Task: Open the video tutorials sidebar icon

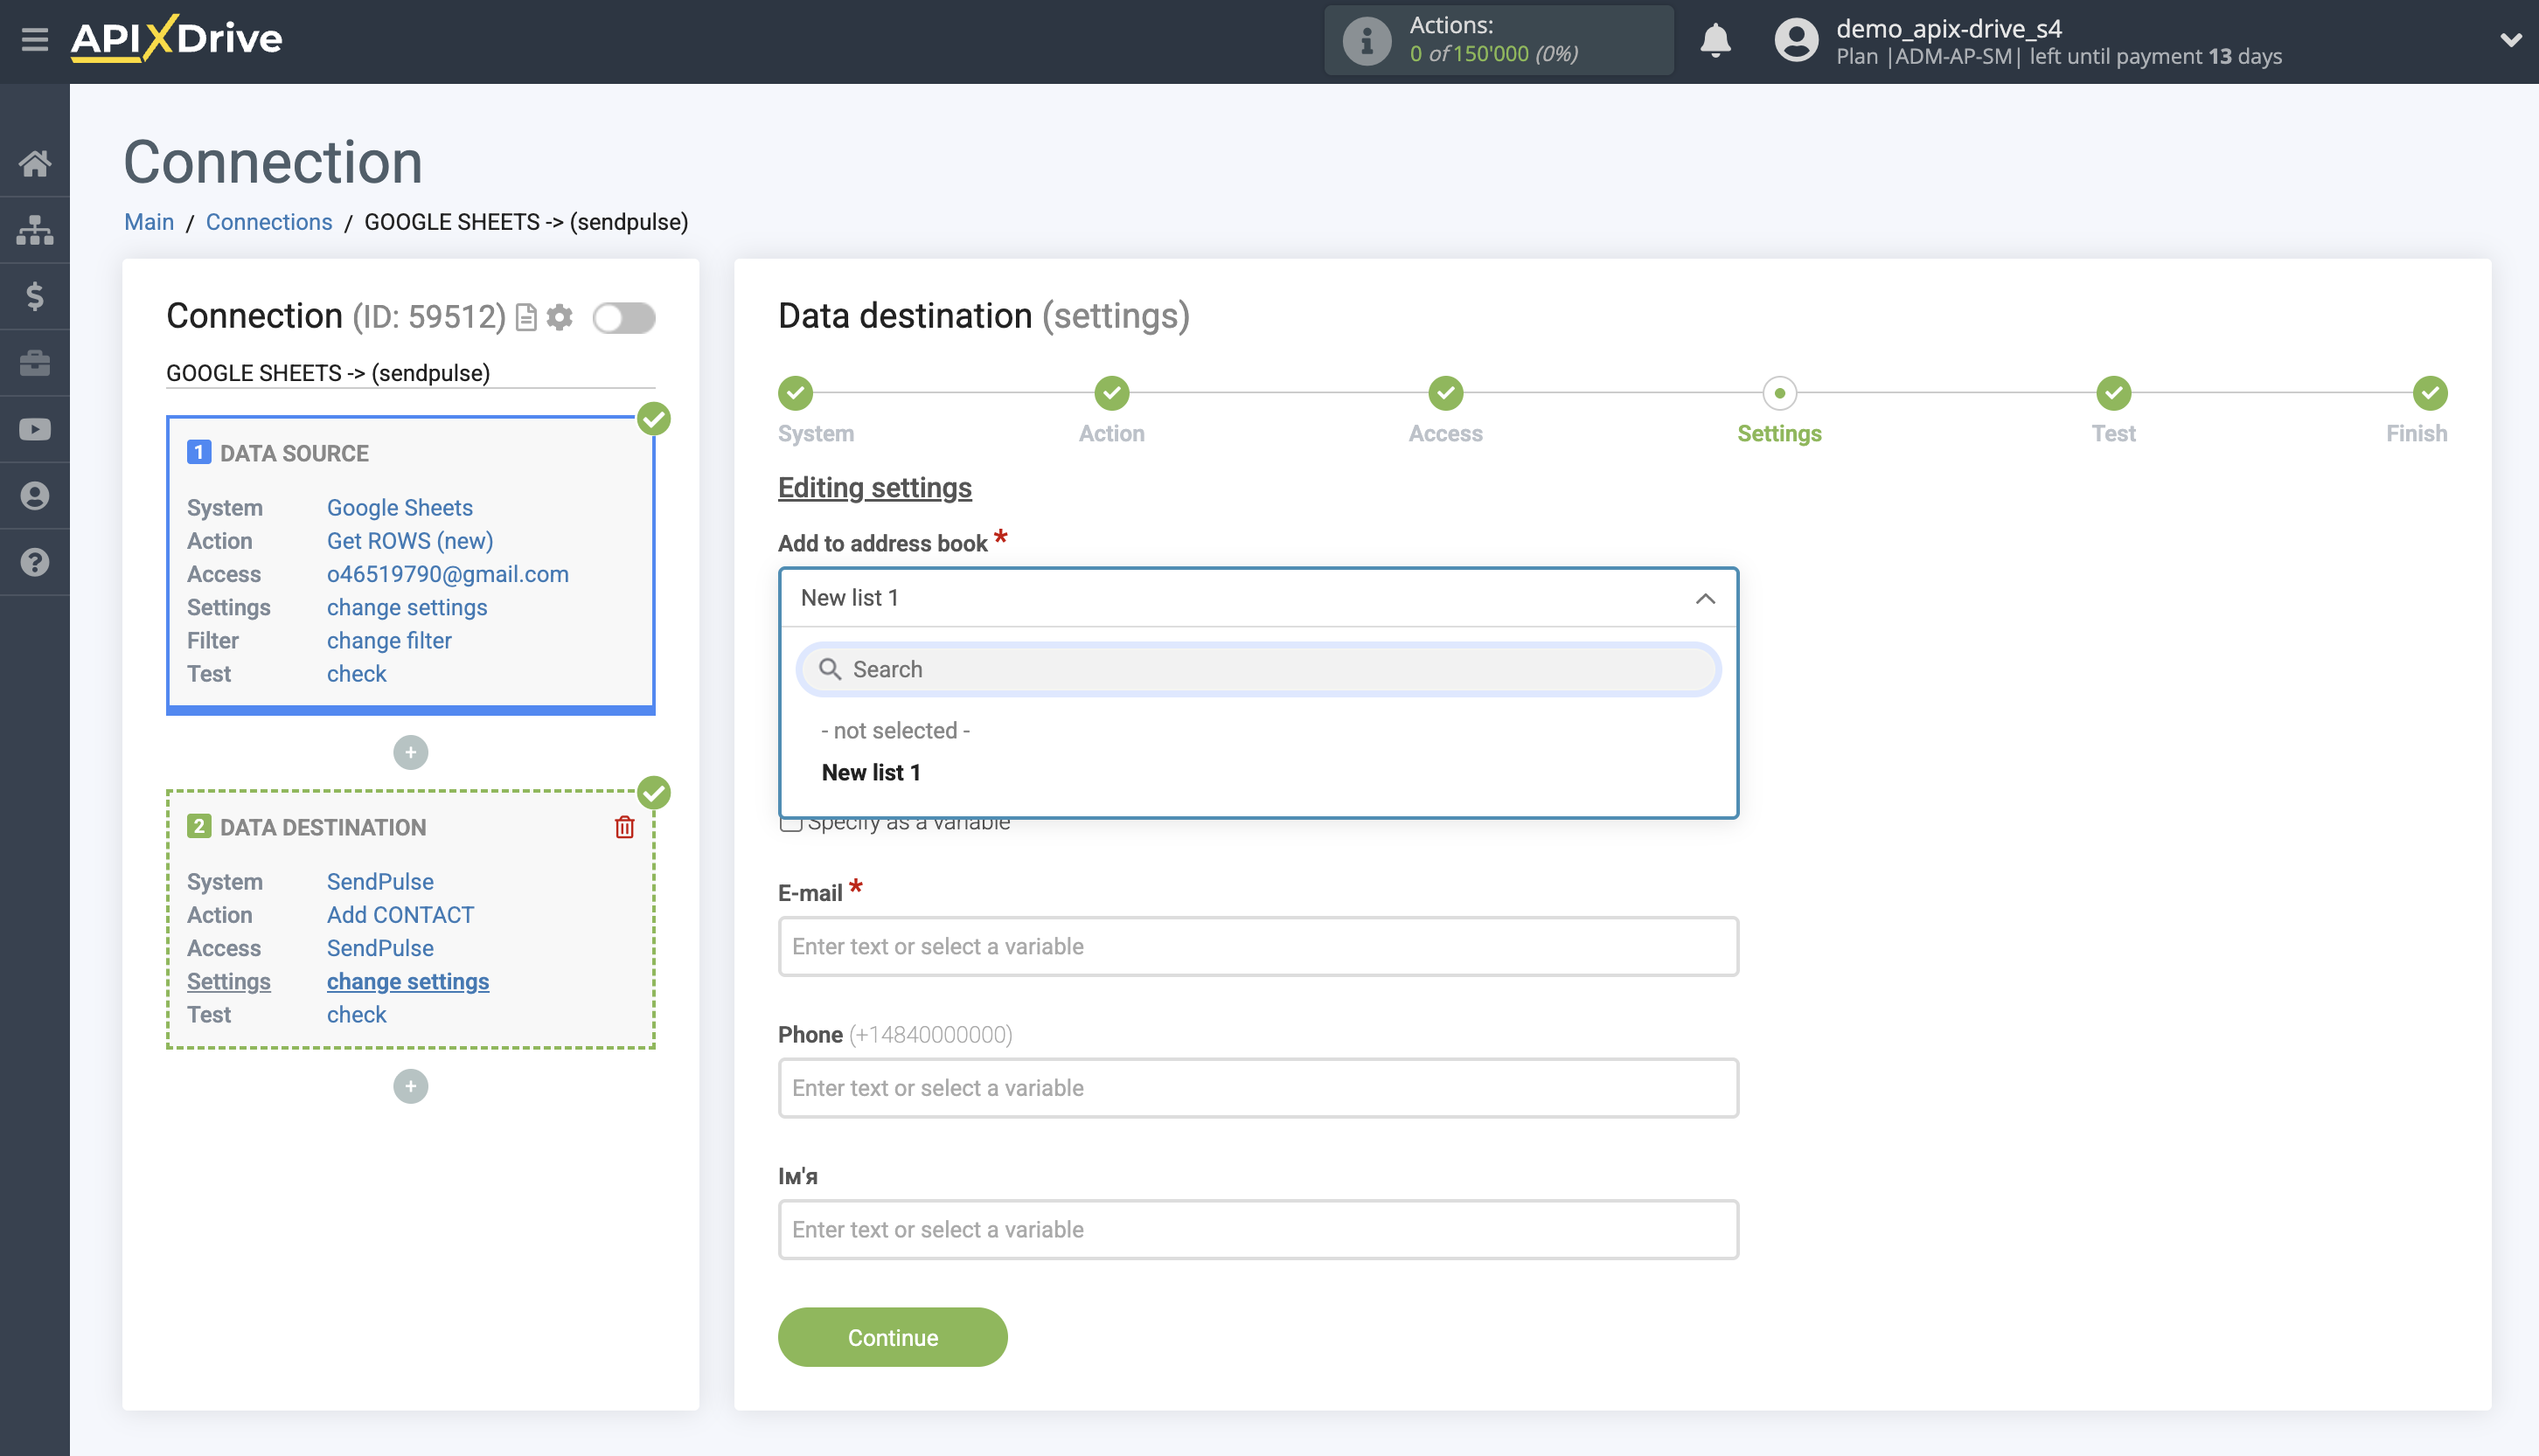Action: click(x=35, y=429)
